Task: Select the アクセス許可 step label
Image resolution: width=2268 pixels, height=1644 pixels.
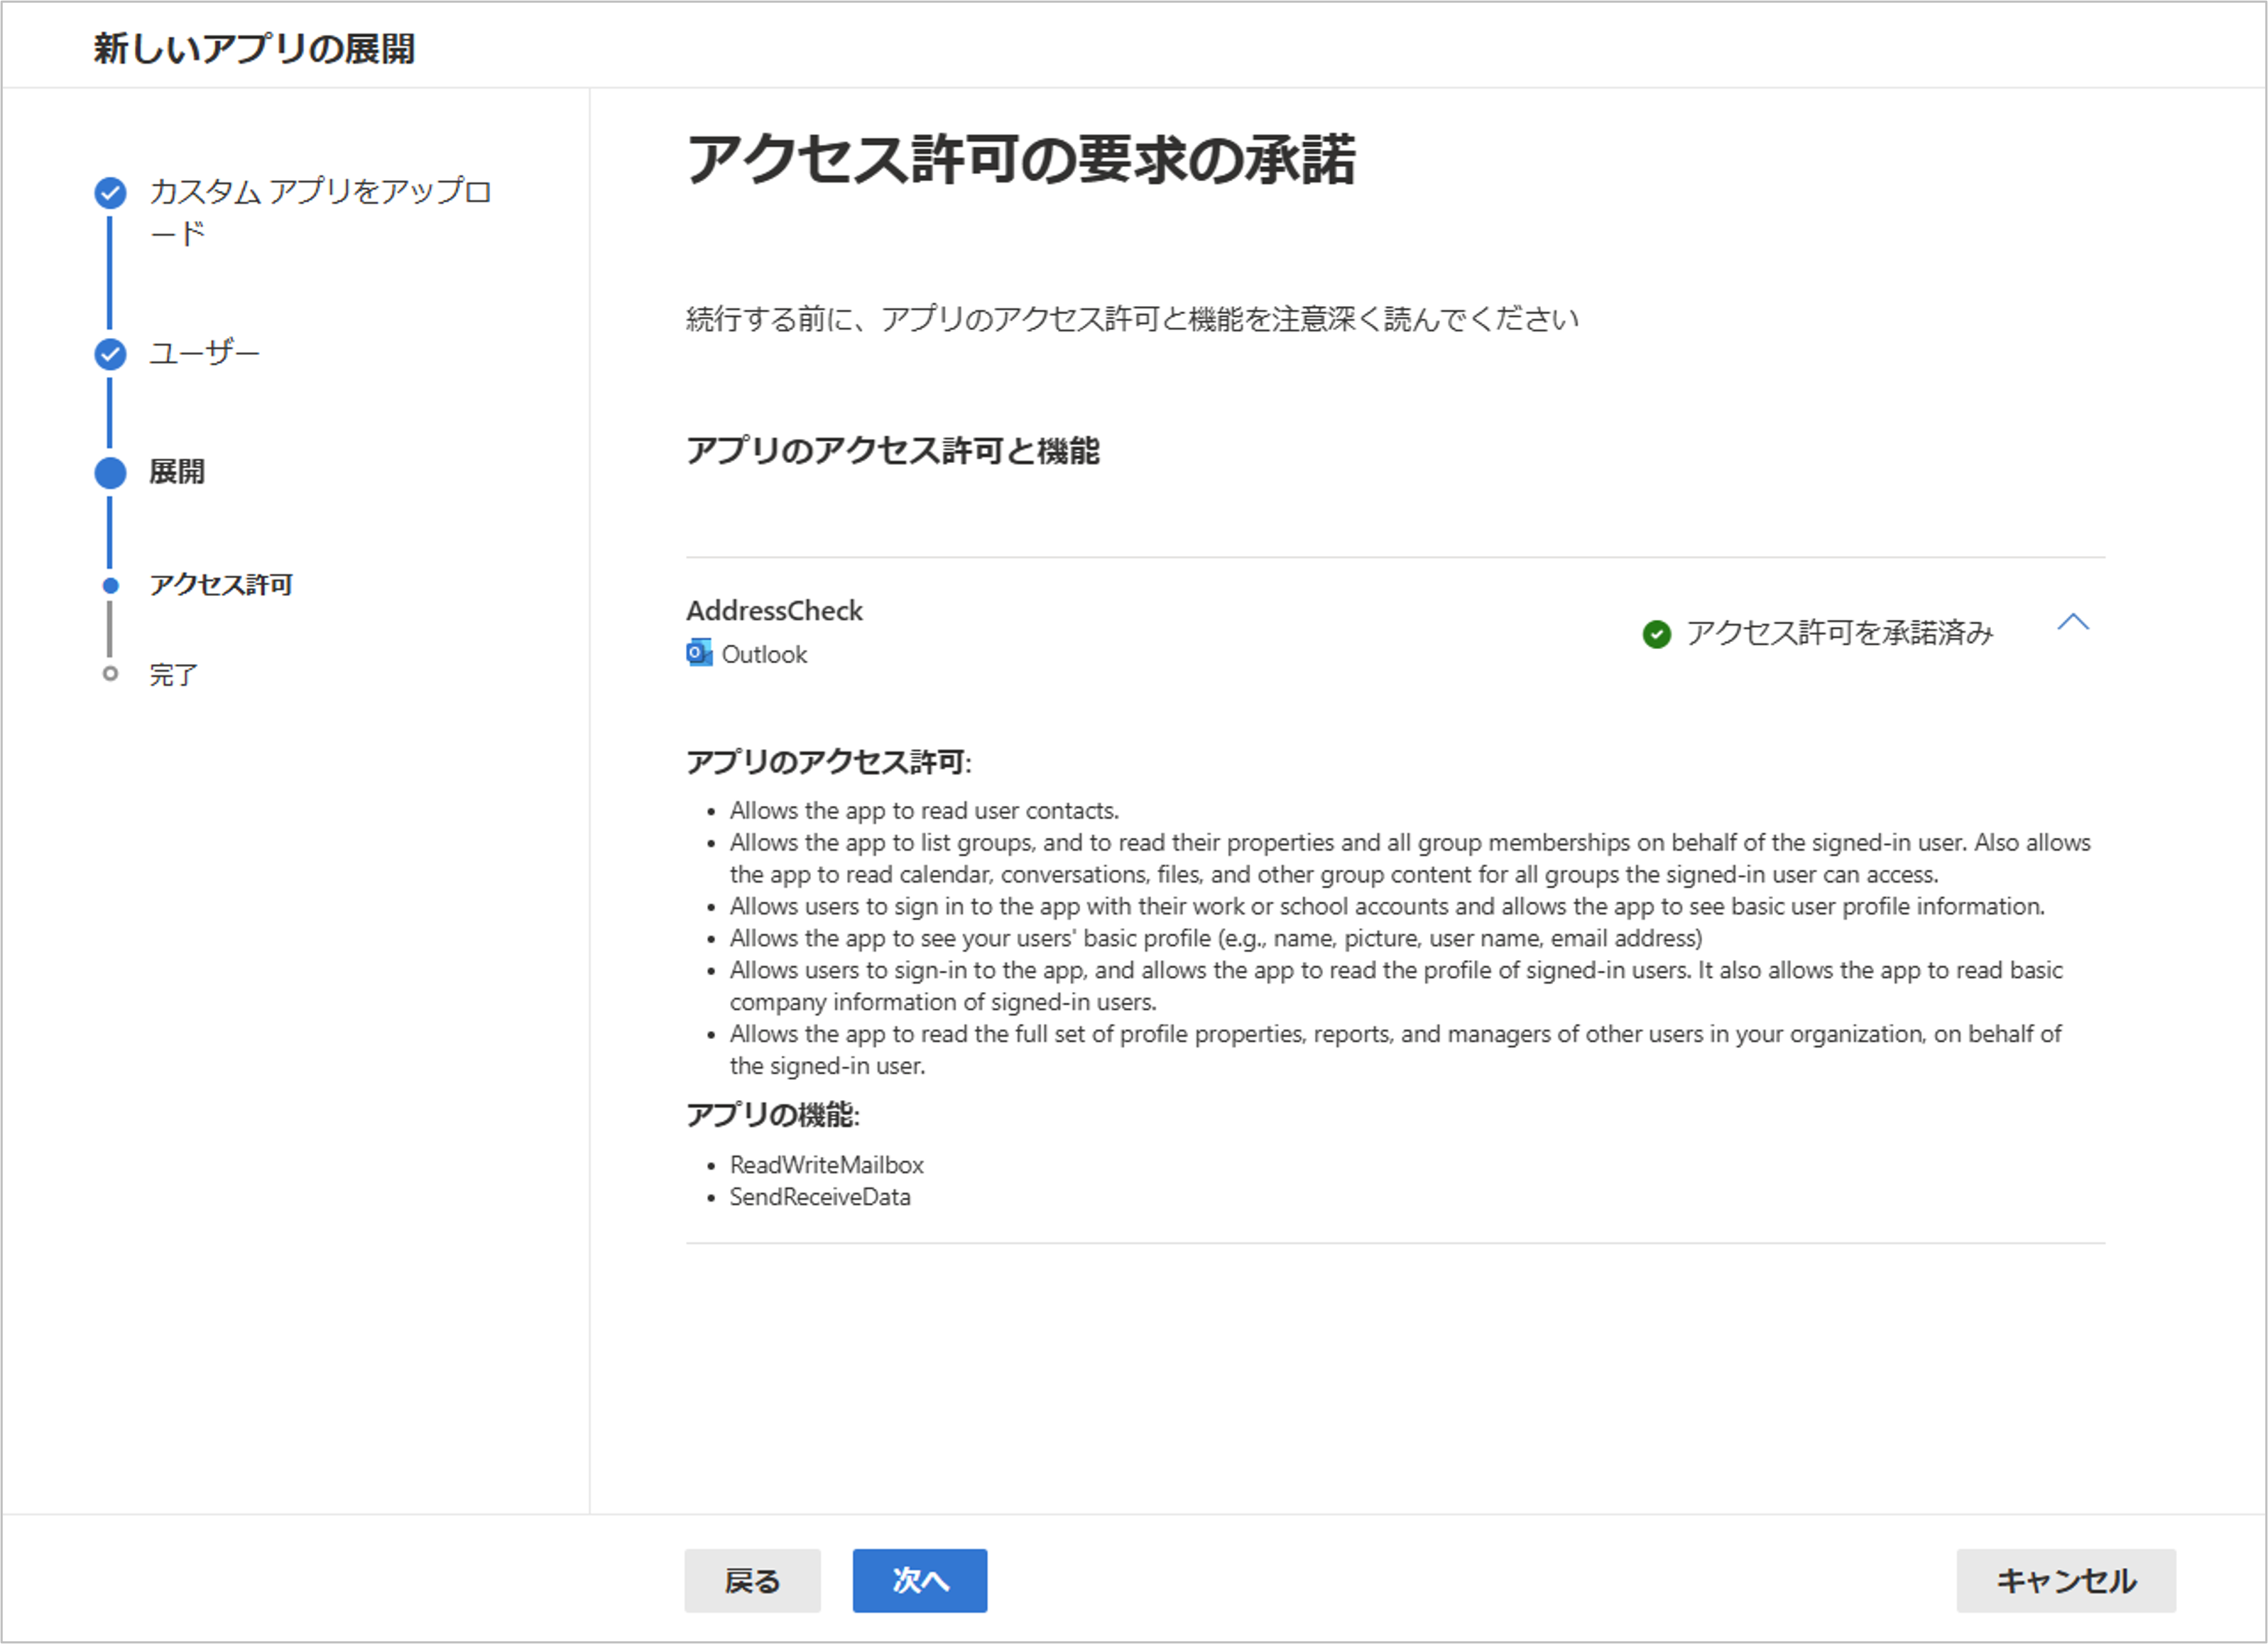Action: coord(221,585)
